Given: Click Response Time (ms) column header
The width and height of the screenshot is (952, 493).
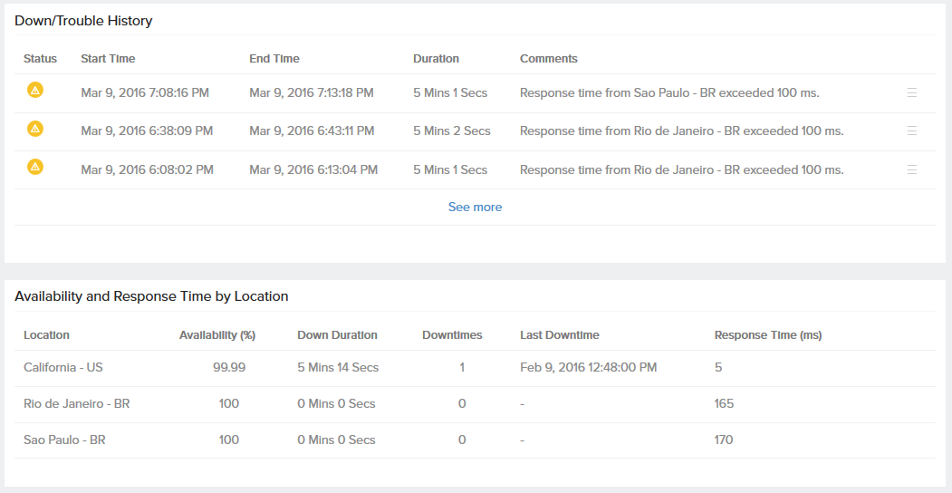Looking at the screenshot, I should coord(768,335).
